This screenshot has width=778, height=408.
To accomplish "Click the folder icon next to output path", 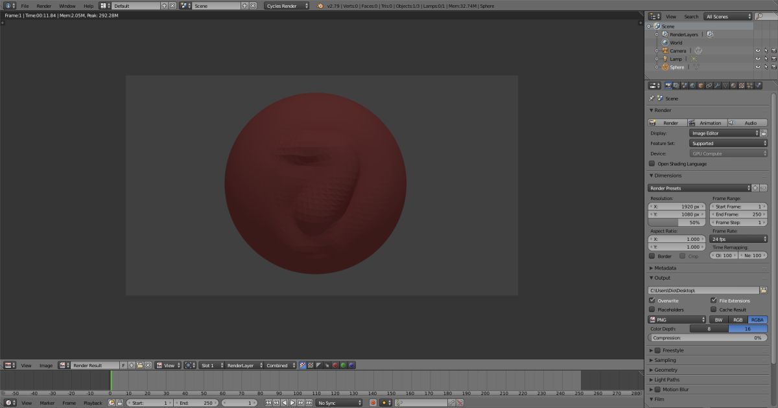I will (763, 290).
